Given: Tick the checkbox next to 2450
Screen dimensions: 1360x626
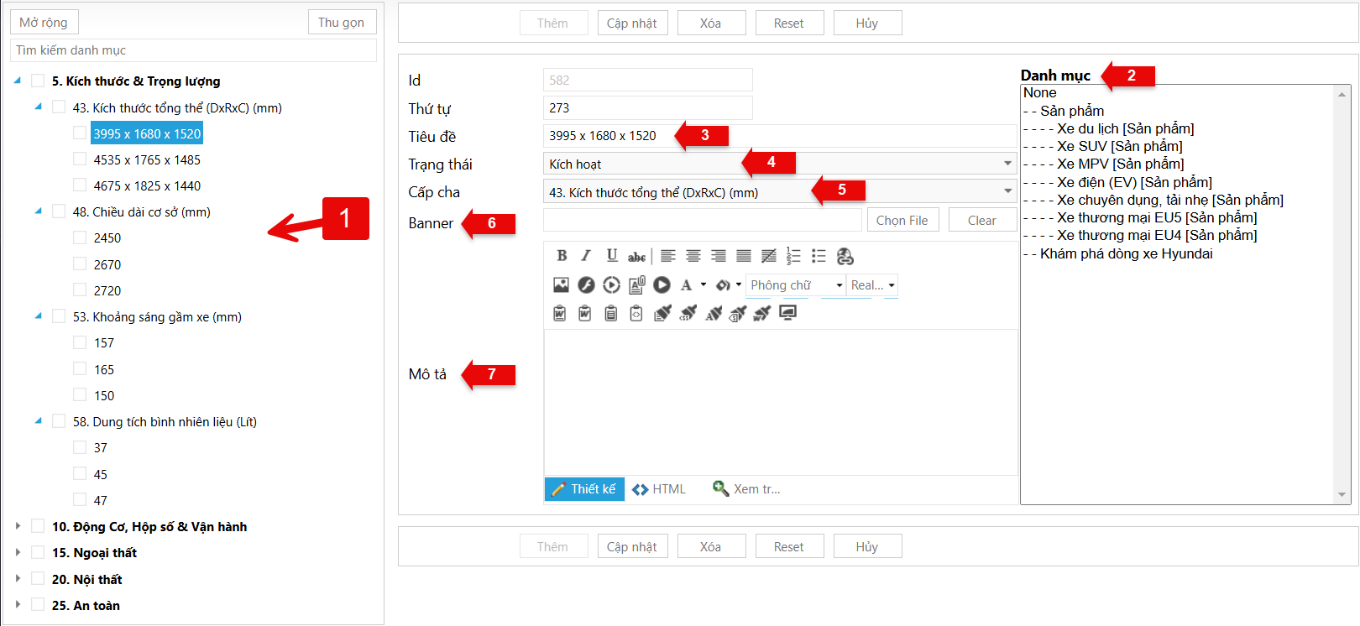Looking at the screenshot, I should [80, 237].
